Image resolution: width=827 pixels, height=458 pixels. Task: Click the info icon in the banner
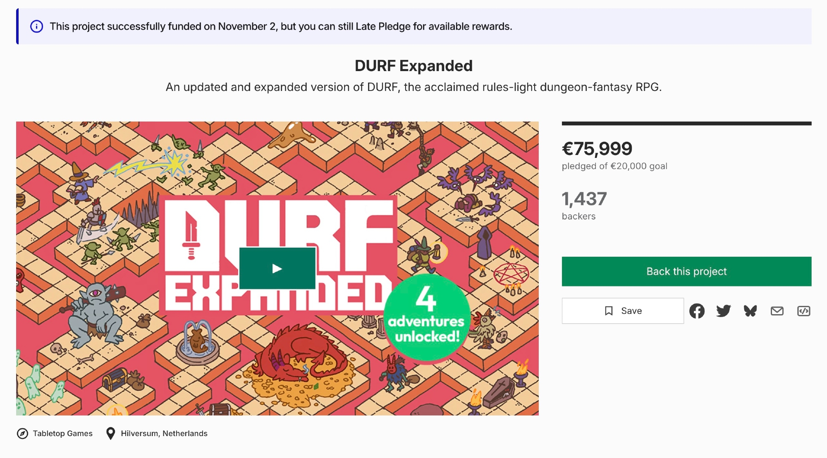[x=36, y=26]
